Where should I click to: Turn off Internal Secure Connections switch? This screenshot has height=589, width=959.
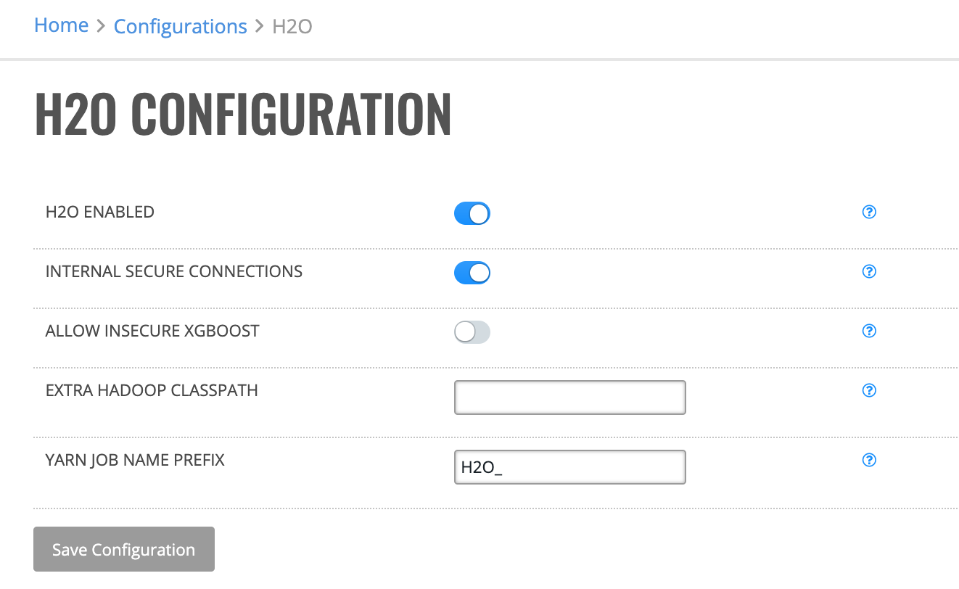click(472, 273)
